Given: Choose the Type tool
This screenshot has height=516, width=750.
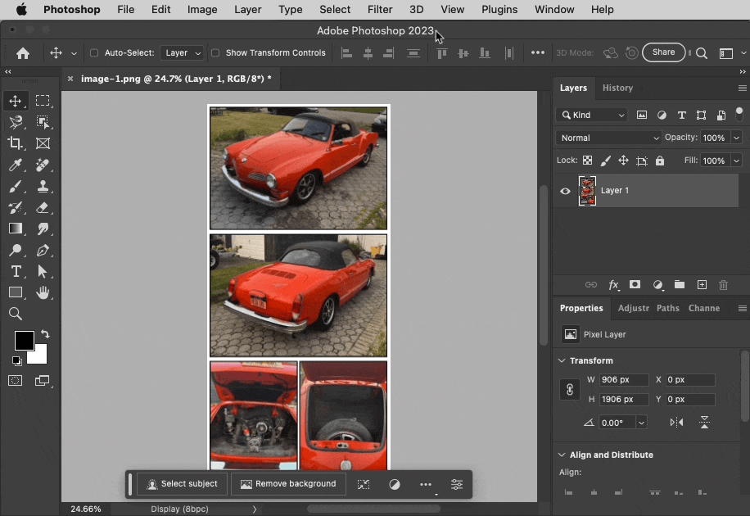Looking at the screenshot, I should pos(16,271).
